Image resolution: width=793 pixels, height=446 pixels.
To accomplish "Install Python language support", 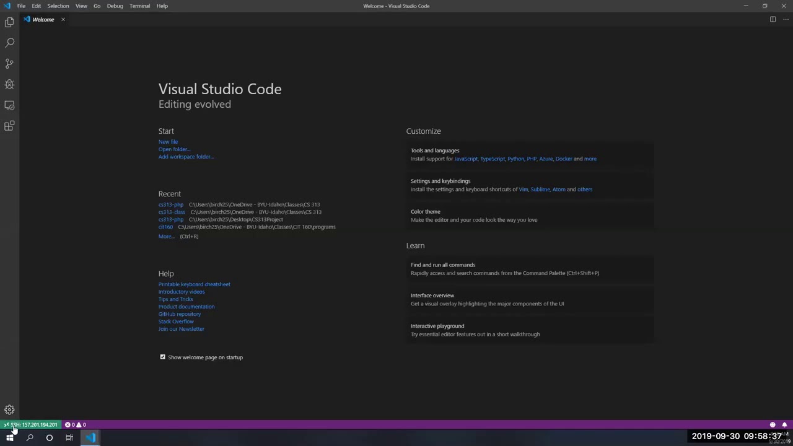I will (515, 159).
